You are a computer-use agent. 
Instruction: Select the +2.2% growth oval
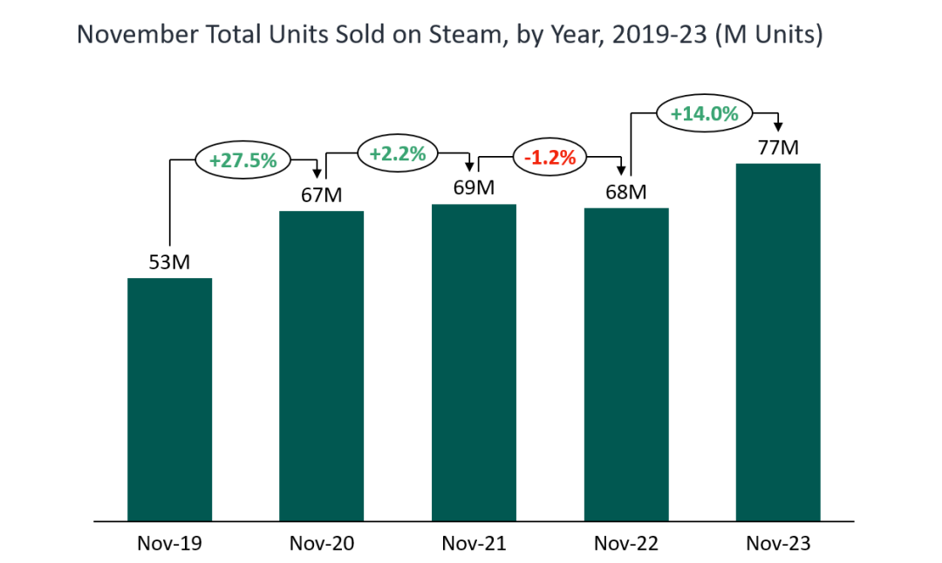(397, 153)
